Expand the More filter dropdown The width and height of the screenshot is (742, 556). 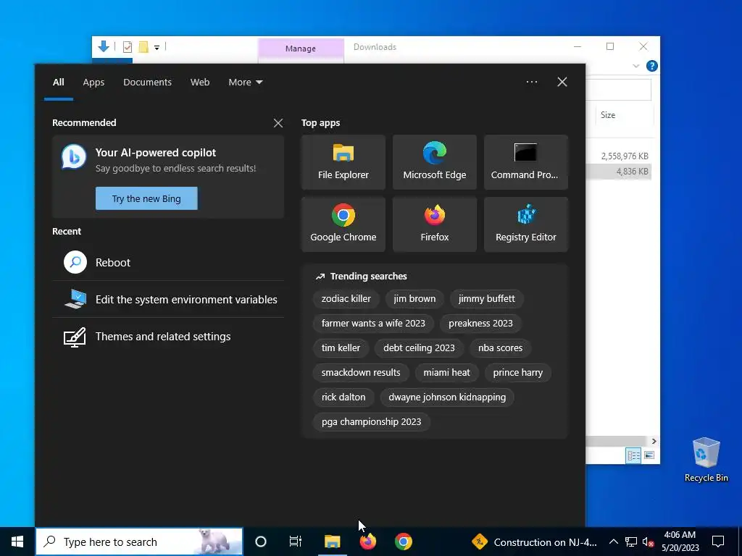point(245,83)
